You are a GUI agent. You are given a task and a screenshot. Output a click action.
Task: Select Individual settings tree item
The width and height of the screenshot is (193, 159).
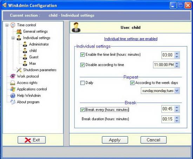click(37, 38)
